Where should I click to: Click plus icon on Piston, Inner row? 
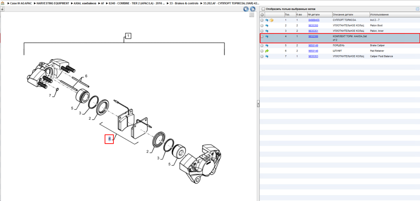tap(262, 31)
